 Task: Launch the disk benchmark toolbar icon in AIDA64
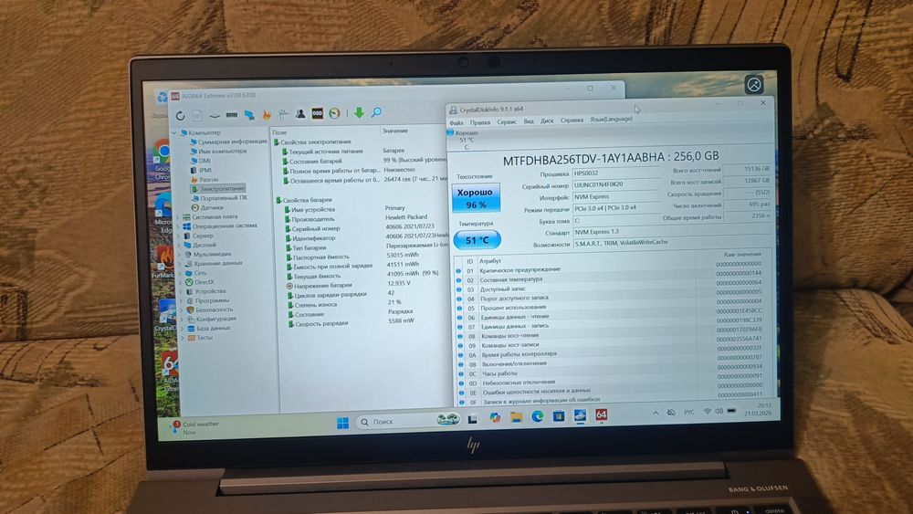point(215,115)
